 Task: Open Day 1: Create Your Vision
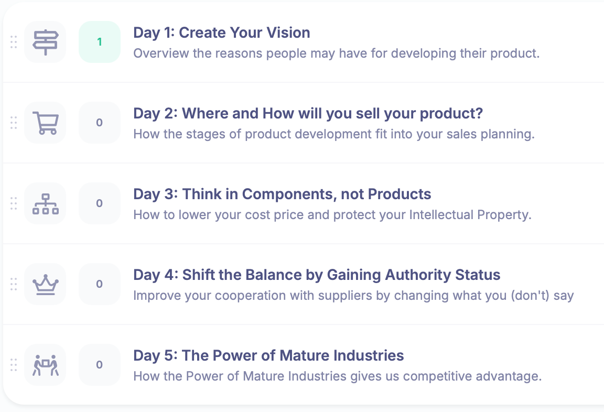pos(221,32)
